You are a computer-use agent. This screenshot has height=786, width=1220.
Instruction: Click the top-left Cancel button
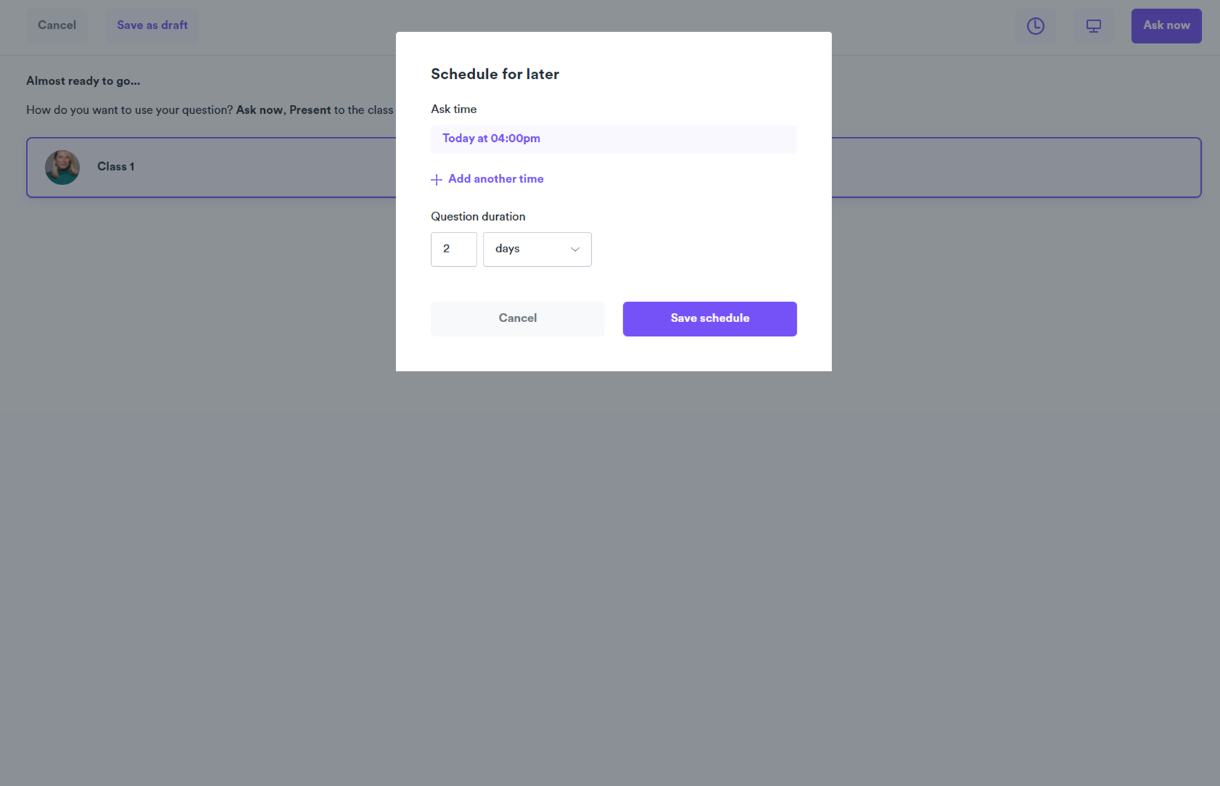tap(57, 26)
